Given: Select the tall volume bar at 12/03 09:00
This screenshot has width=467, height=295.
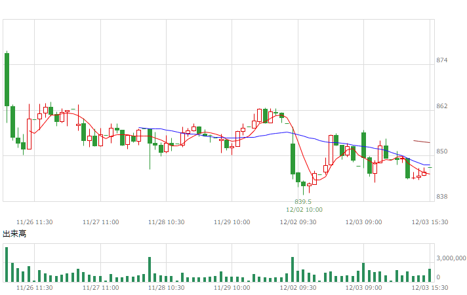Looking at the screenshot, I should click(x=363, y=272).
